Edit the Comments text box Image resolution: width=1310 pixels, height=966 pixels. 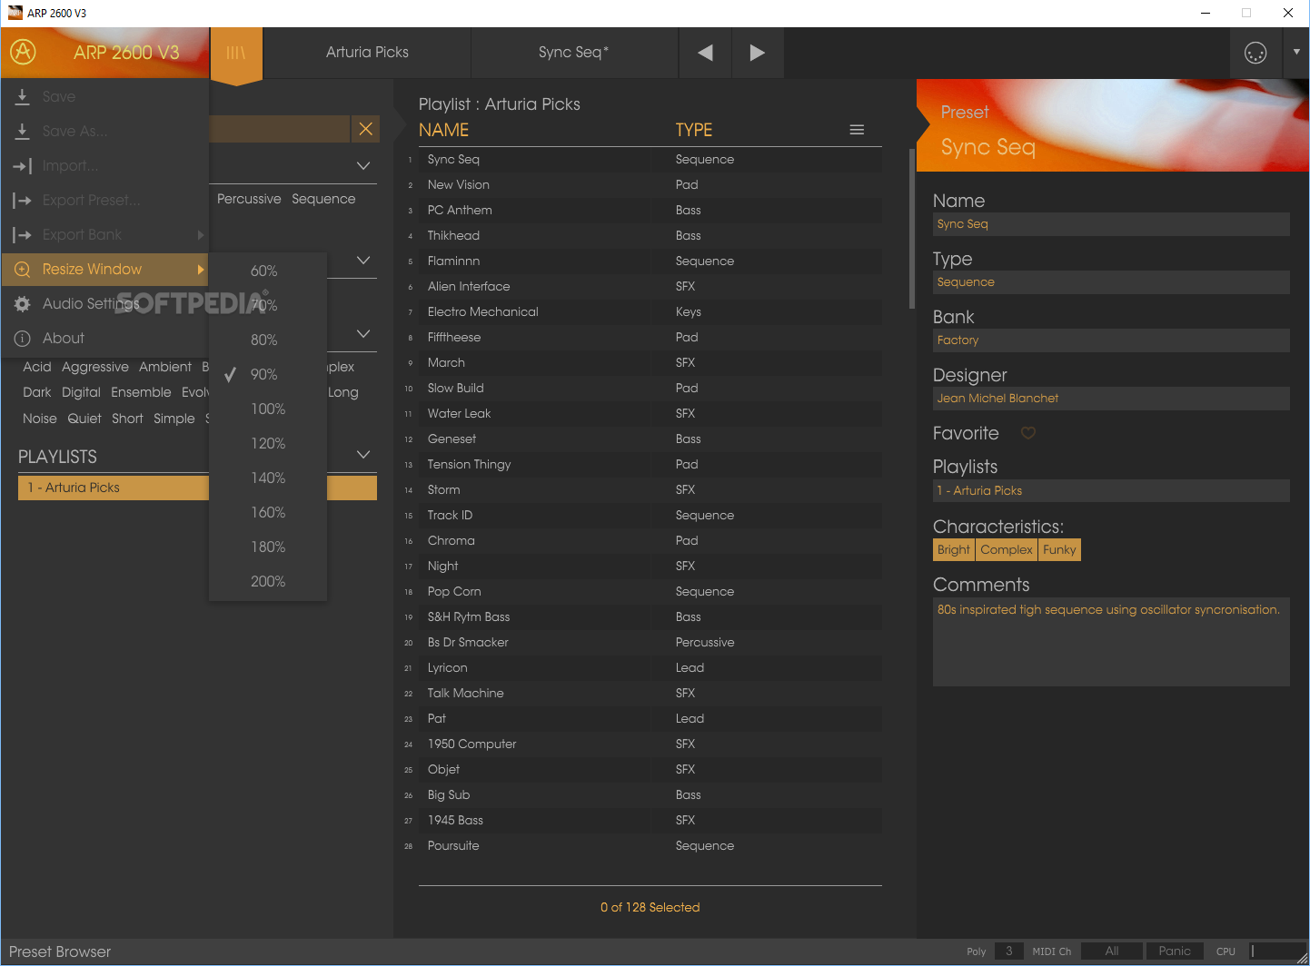tap(1111, 642)
